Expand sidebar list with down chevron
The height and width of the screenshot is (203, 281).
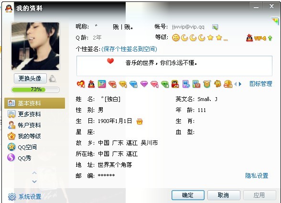[x=34, y=182]
